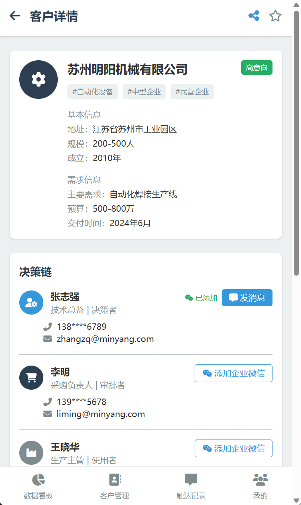Click phone number 138****6789
301x505 pixels.
click(x=81, y=327)
